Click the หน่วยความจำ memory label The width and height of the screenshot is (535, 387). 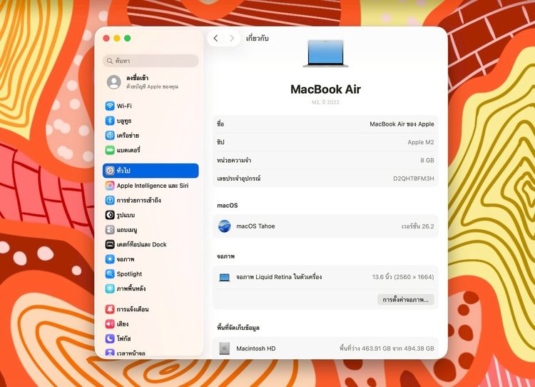[234, 160]
